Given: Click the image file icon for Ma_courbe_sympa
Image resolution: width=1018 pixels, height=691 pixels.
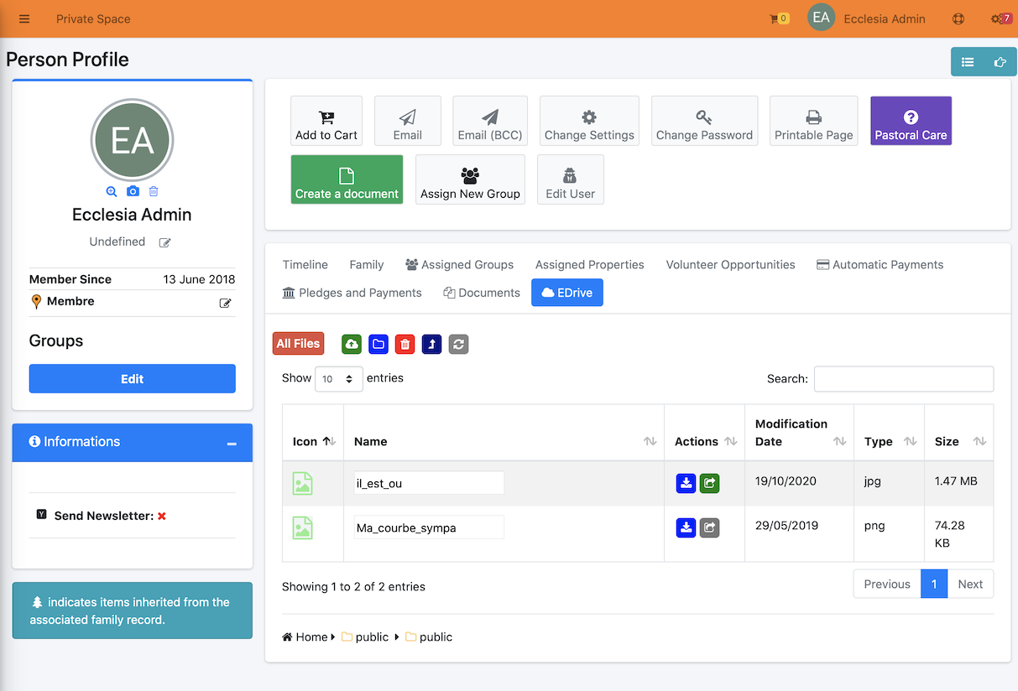Looking at the screenshot, I should coord(302,527).
